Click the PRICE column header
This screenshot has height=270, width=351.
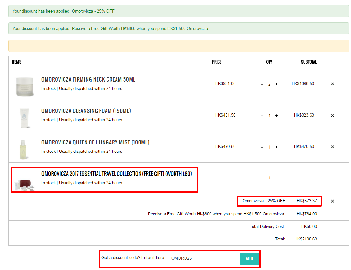[217, 62]
